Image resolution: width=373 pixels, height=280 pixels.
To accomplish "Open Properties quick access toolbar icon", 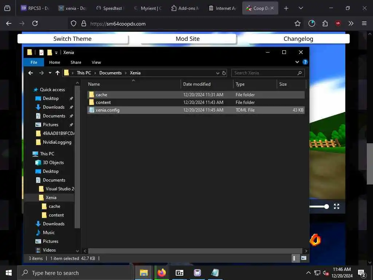I will pos(42,52).
